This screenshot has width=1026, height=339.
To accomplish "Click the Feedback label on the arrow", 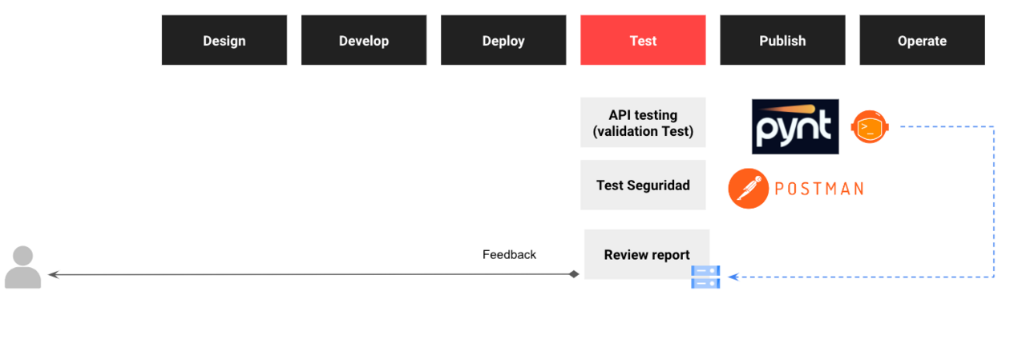I will point(509,254).
